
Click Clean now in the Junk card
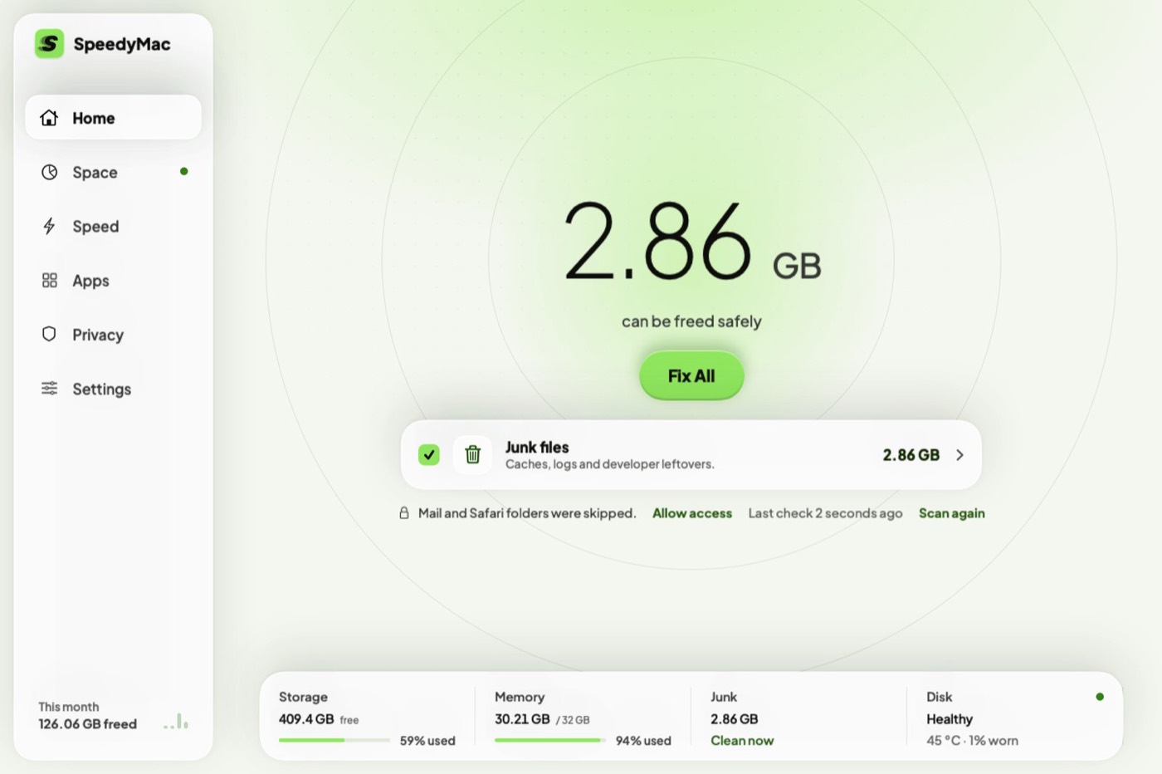pyautogui.click(x=742, y=740)
